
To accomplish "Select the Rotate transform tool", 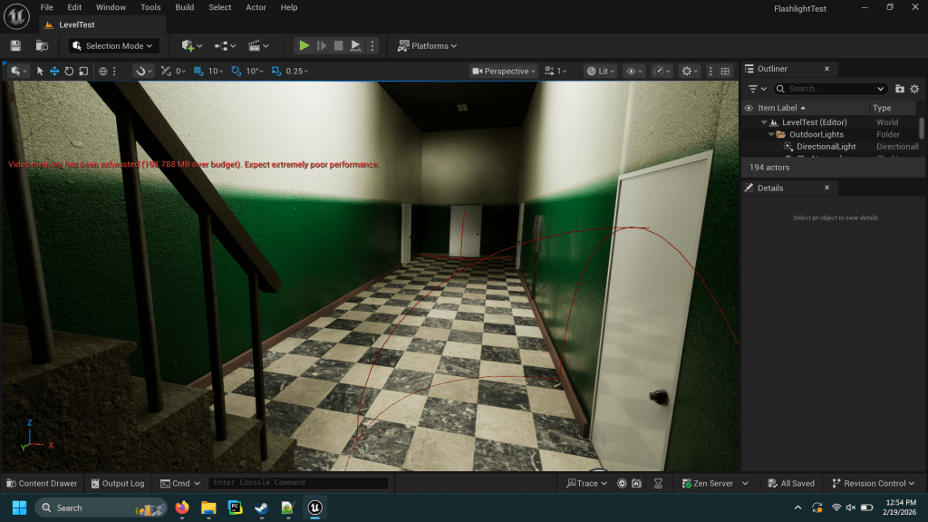I will click(69, 71).
